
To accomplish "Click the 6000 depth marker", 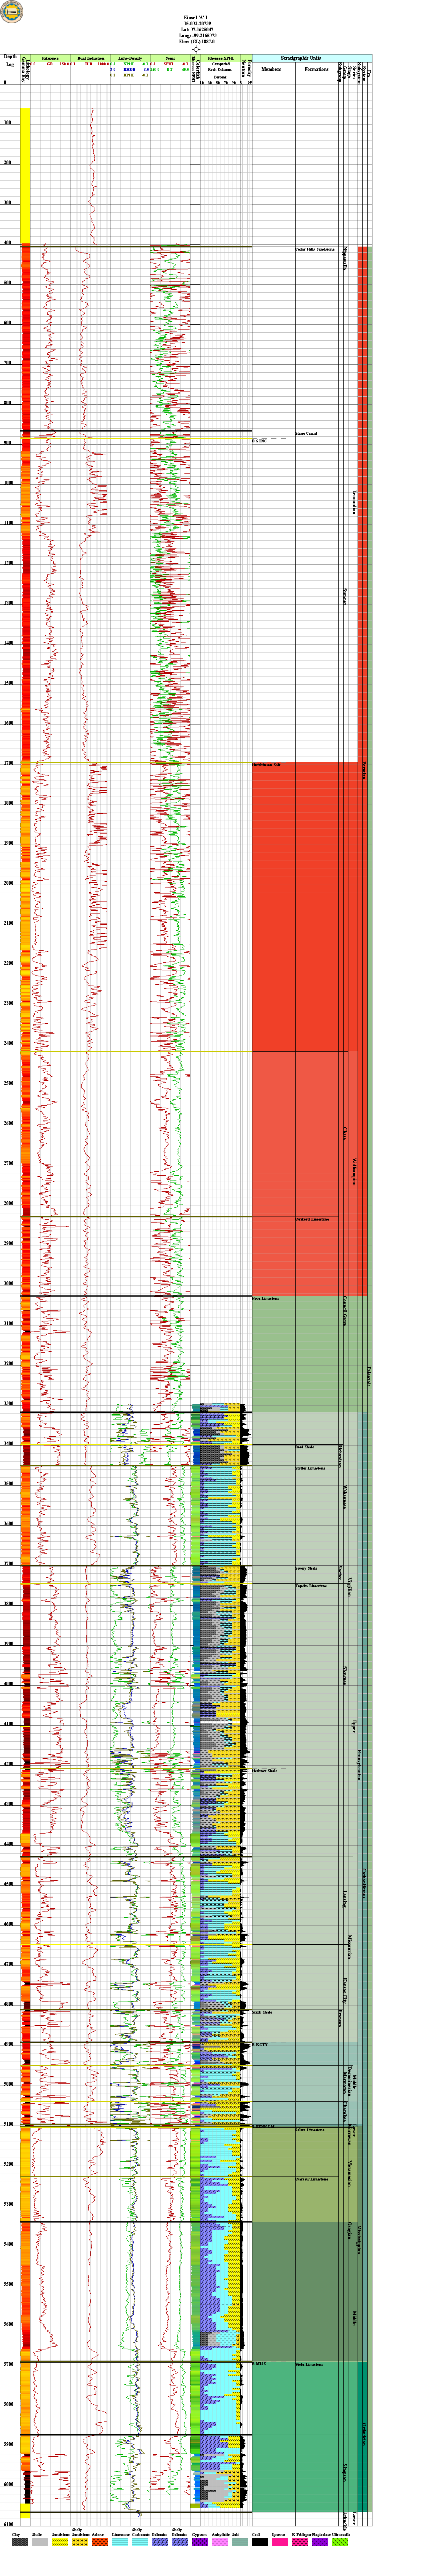I will (x=9, y=2485).
